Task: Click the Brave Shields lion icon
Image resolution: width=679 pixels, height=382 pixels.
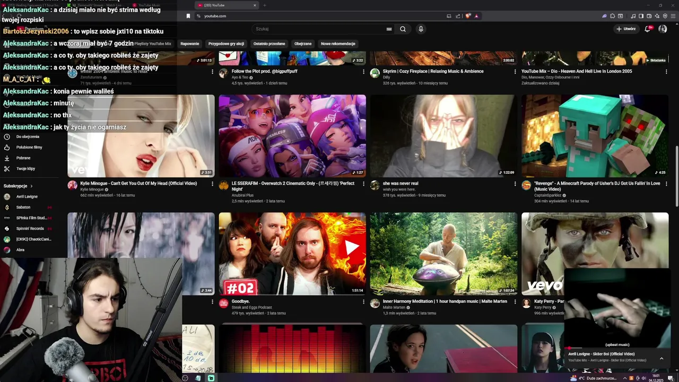Action: point(468,16)
